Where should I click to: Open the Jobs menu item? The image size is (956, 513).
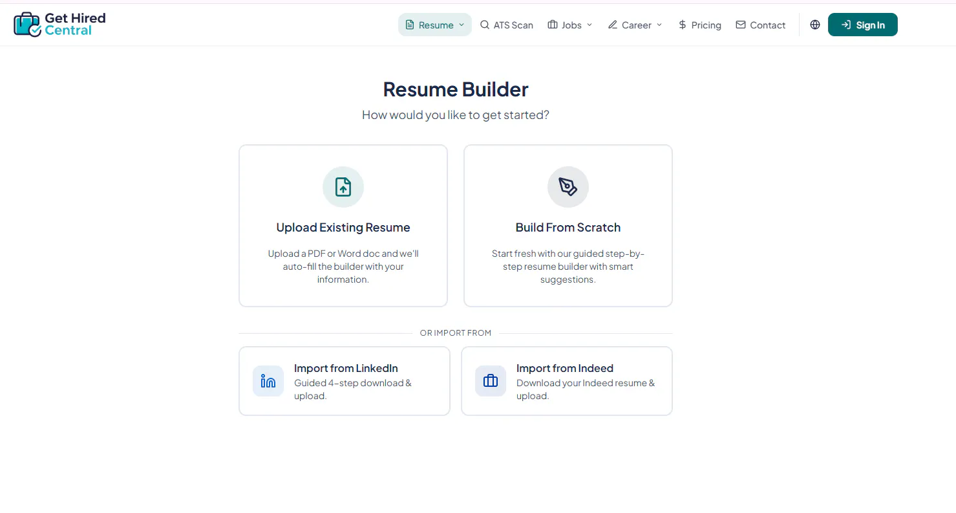click(570, 25)
